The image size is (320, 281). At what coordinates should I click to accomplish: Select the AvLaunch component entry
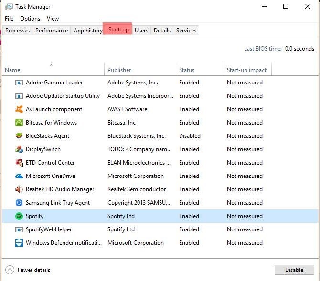(x=54, y=109)
